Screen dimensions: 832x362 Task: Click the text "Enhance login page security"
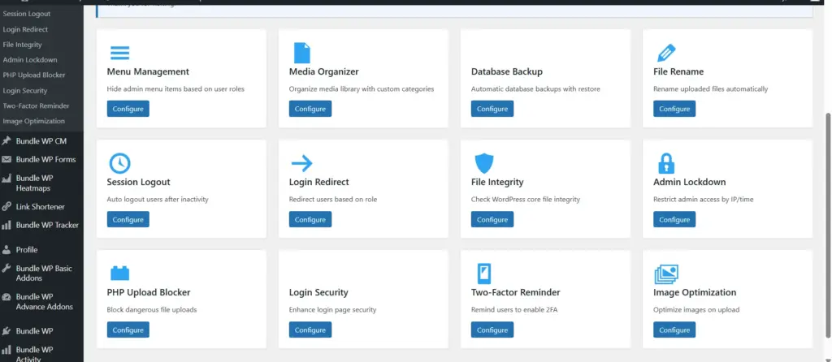332,310
